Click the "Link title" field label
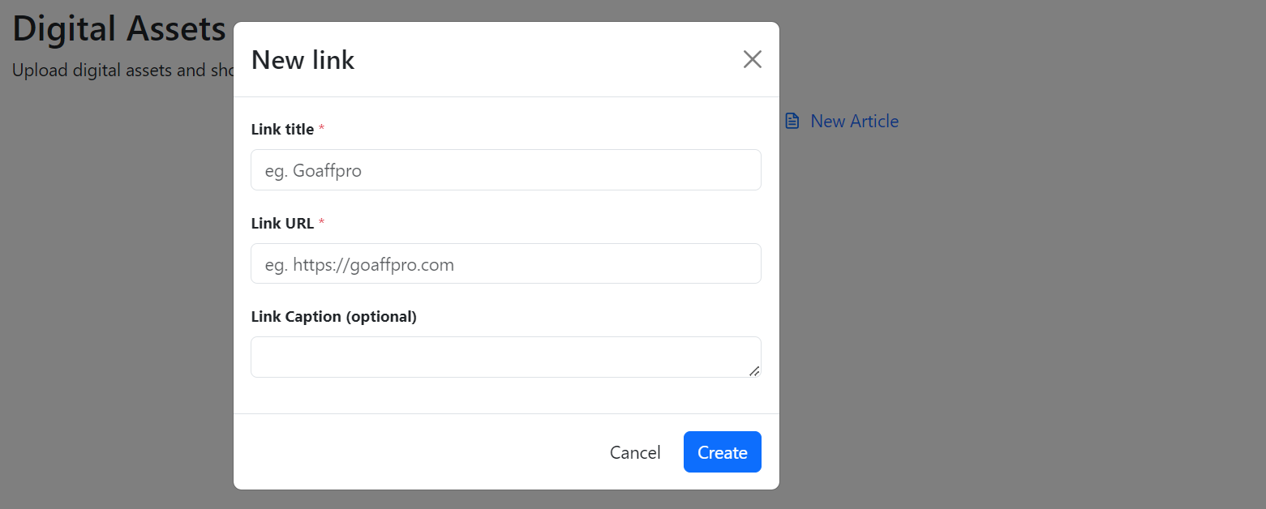1266x509 pixels. 282,130
